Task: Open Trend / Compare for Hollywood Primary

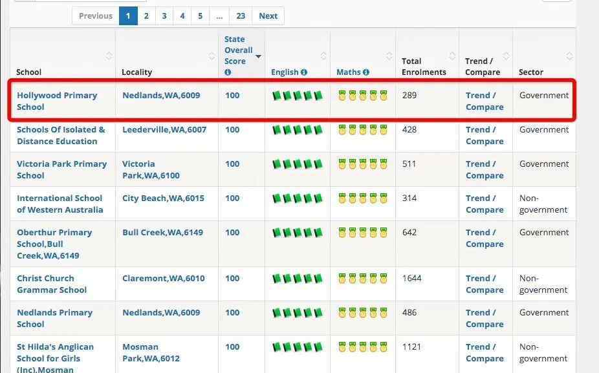Action: click(485, 101)
